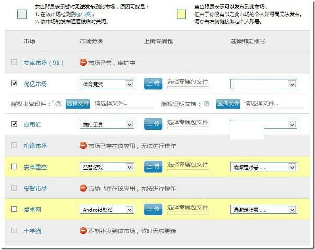
Task: Open account binding dropdown for 应用汇
Action: (x=264, y=124)
